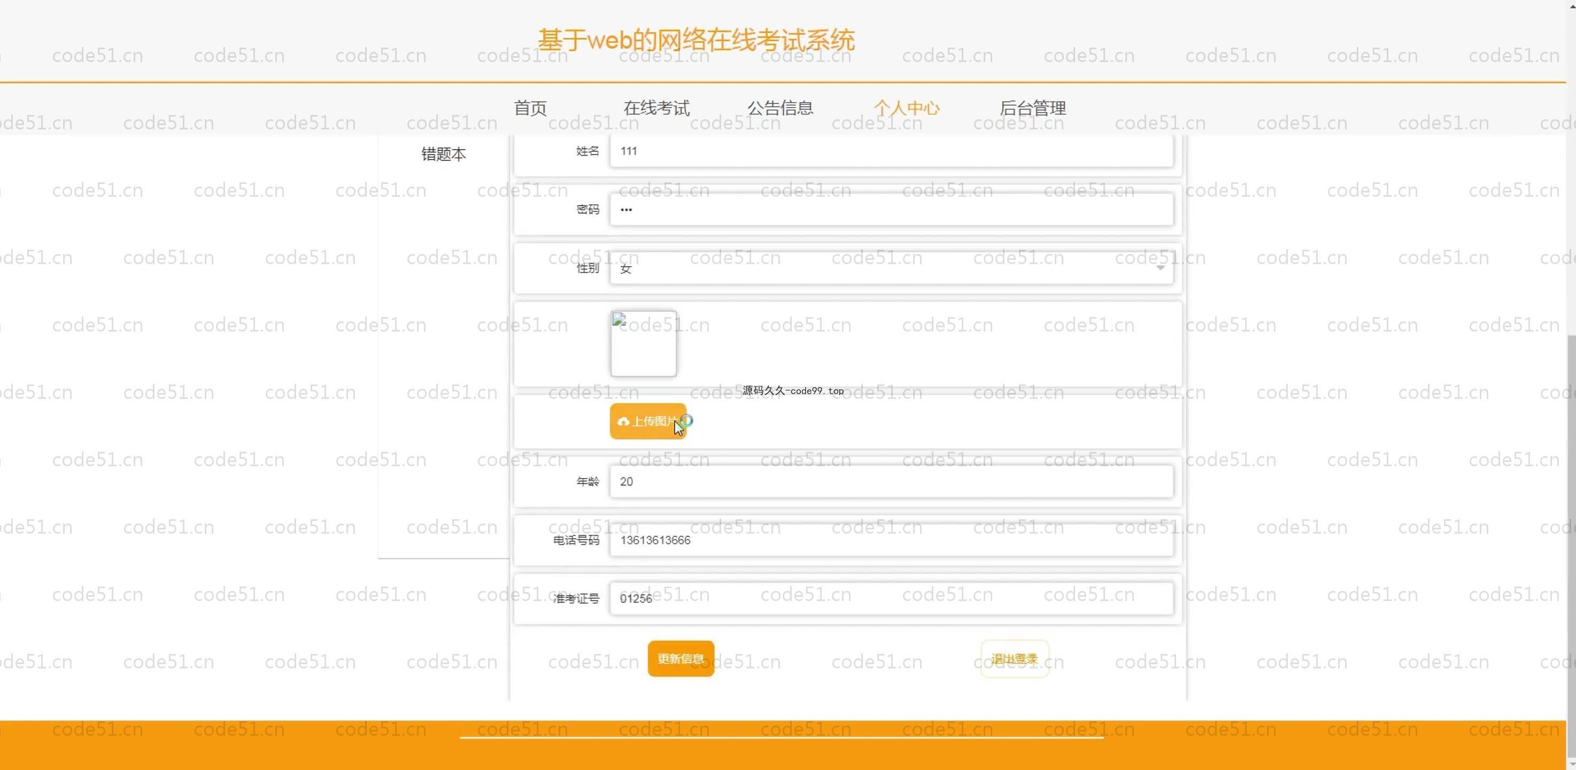Click the 退出登录 button
The image size is (1576, 770).
point(1014,659)
